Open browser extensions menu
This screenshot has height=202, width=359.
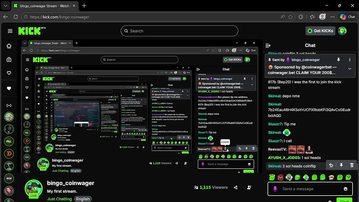click(301, 17)
